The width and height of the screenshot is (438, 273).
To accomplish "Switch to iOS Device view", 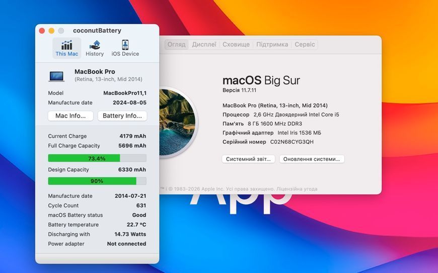I will 125,48.
